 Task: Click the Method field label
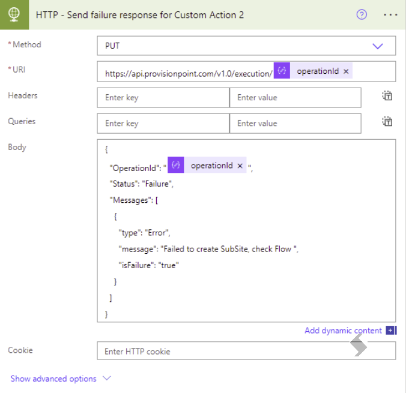26,44
